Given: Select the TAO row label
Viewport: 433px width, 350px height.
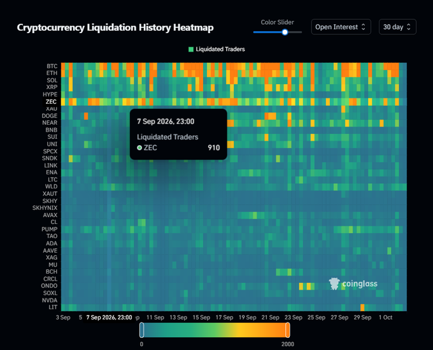Looking at the screenshot, I should click(52, 236).
